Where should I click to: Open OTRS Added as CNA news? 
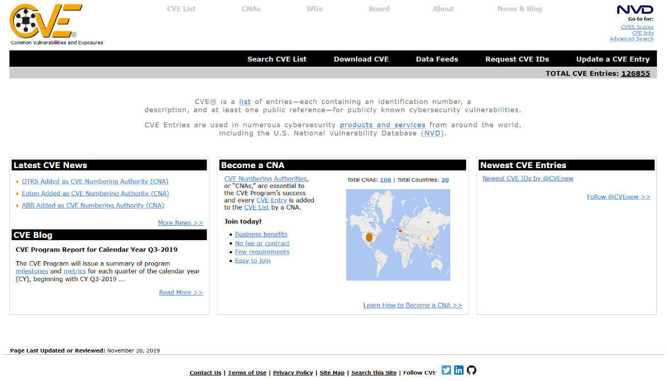coord(95,181)
